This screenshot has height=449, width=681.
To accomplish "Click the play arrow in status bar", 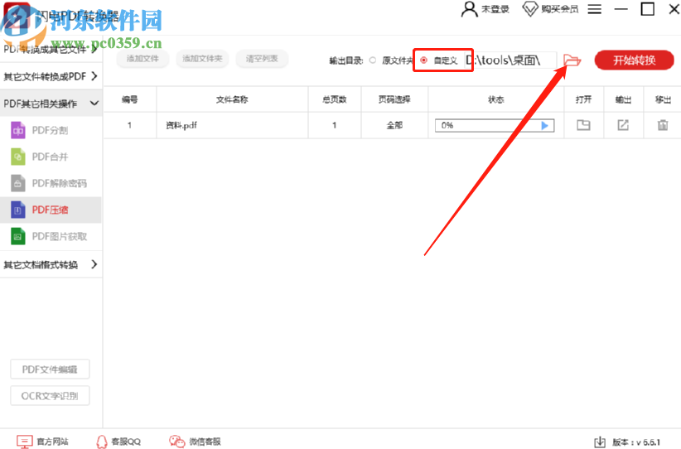I will pos(544,125).
